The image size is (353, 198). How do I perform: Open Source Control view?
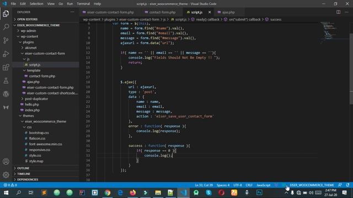coord(6,40)
